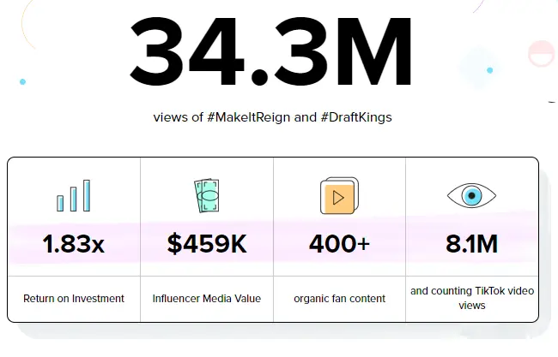Click the #MakeItReign hashtag
Viewport: 558px width, 357px height.
tap(248, 117)
